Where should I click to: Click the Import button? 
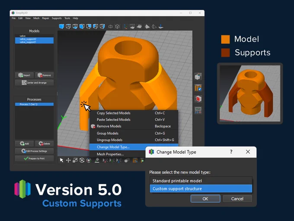(x=24, y=75)
